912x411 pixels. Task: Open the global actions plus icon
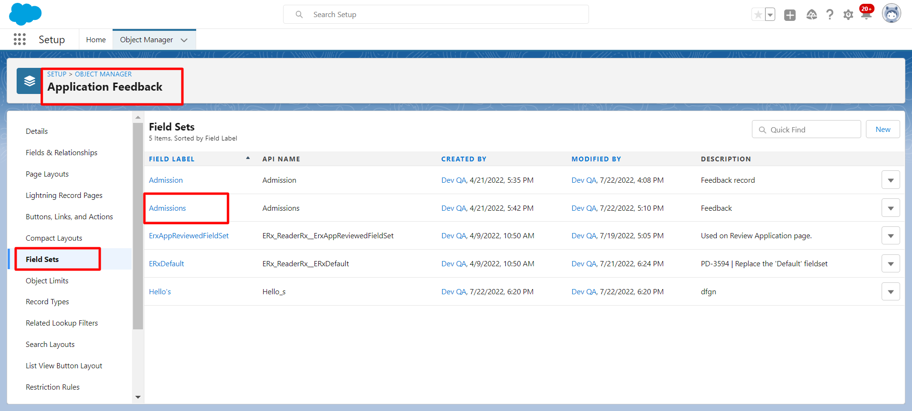pos(789,15)
